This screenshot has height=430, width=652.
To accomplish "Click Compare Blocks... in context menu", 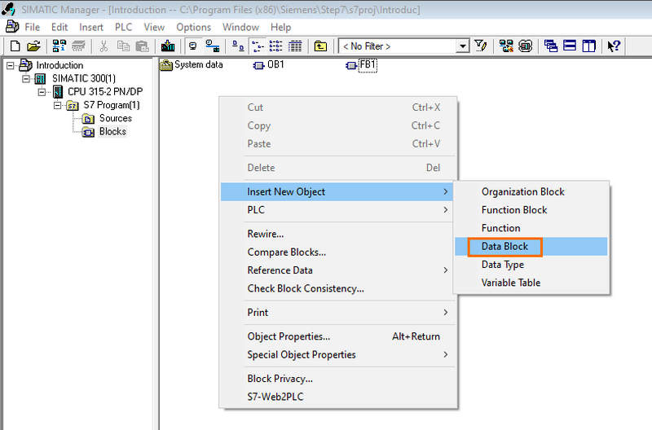I will click(337, 252).
